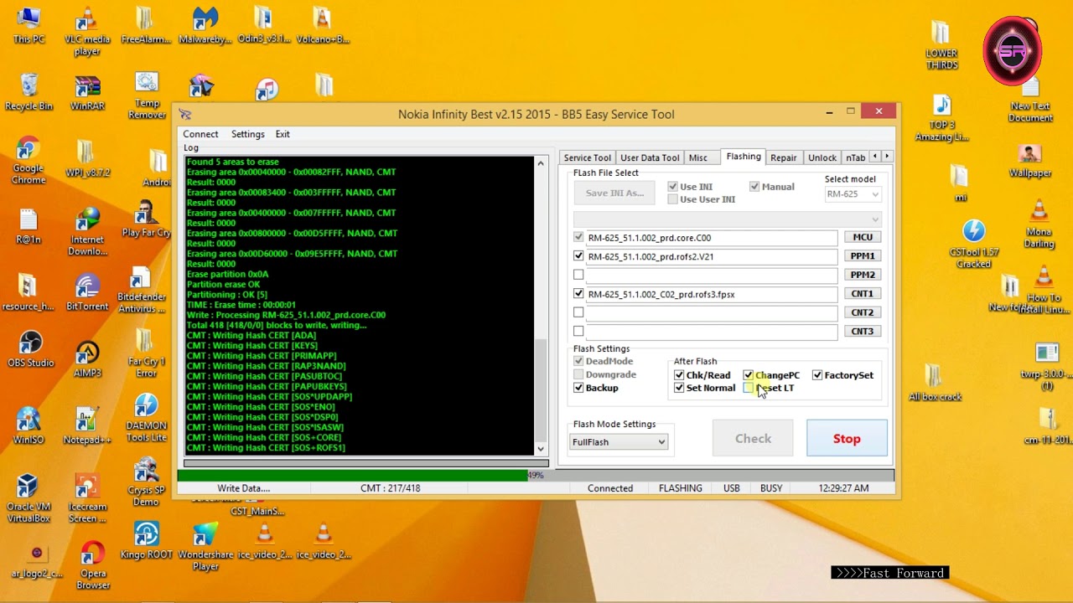Open the Unlock tab
The image size is (1073, 603).
822,157
